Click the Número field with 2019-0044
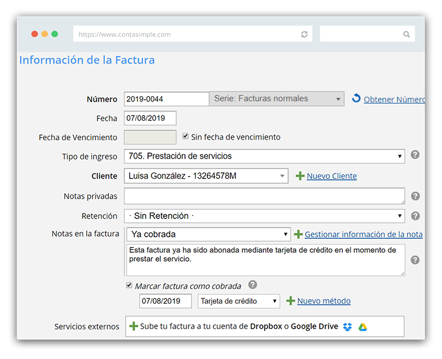This screenshot has height=359, width=442. (166, 99)
